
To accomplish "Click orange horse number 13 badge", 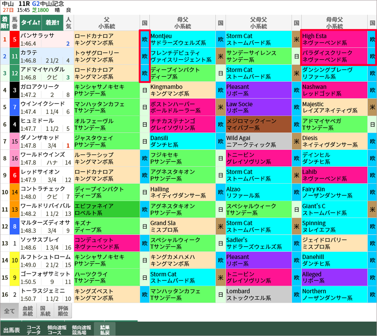I will point(15,210).
